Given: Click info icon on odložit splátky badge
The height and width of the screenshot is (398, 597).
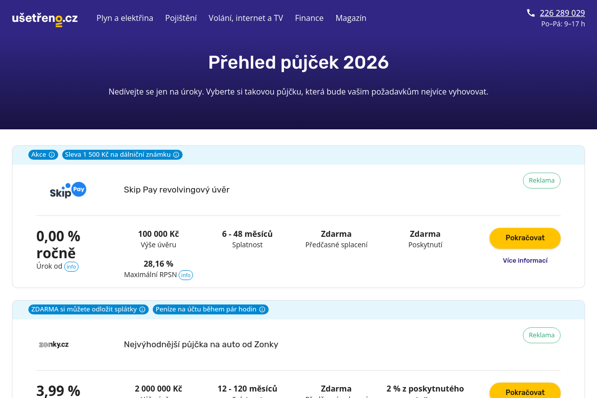Looking at the screenshot, I should click(142, 309).
